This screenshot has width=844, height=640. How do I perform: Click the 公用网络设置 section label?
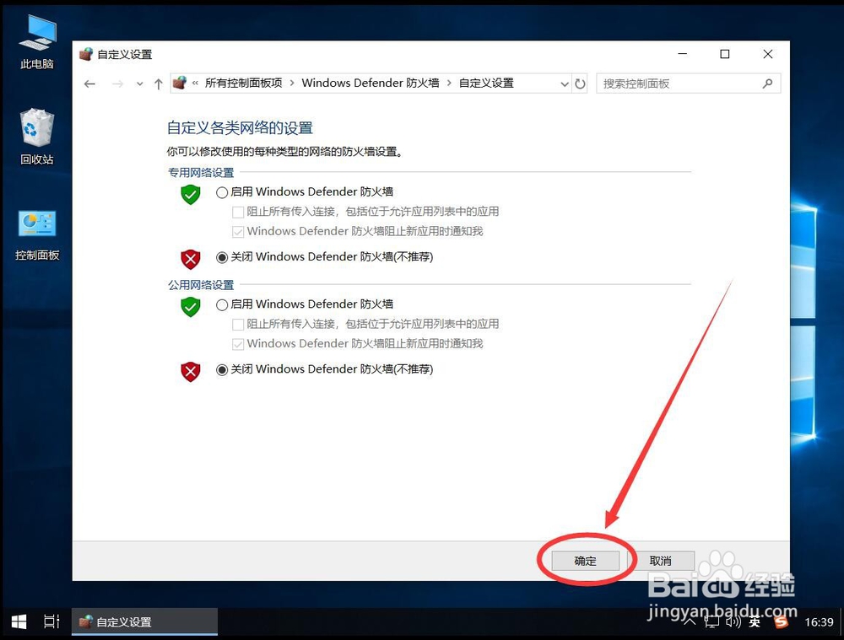(201, 285)
